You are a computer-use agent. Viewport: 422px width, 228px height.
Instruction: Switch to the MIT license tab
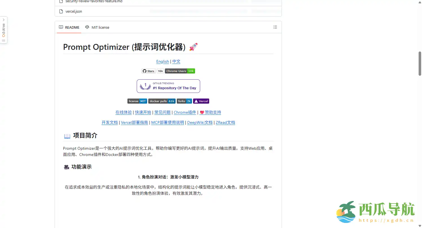click(x=97, y=27)
